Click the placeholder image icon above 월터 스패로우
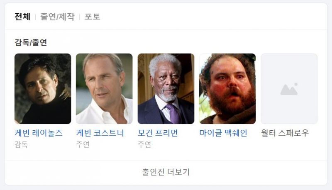332x190 pixels. point(289,89)
